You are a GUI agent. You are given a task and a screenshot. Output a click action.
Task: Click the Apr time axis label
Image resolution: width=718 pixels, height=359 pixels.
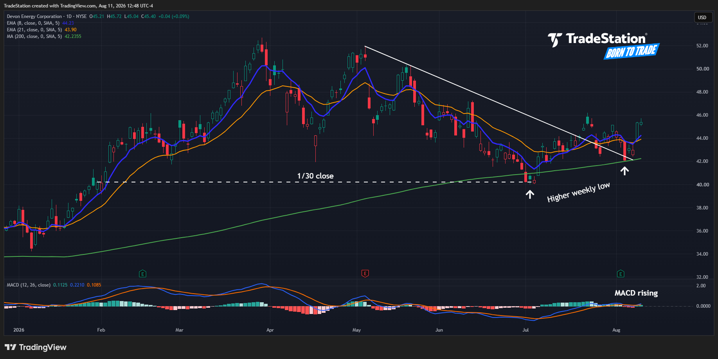point(270,330)
